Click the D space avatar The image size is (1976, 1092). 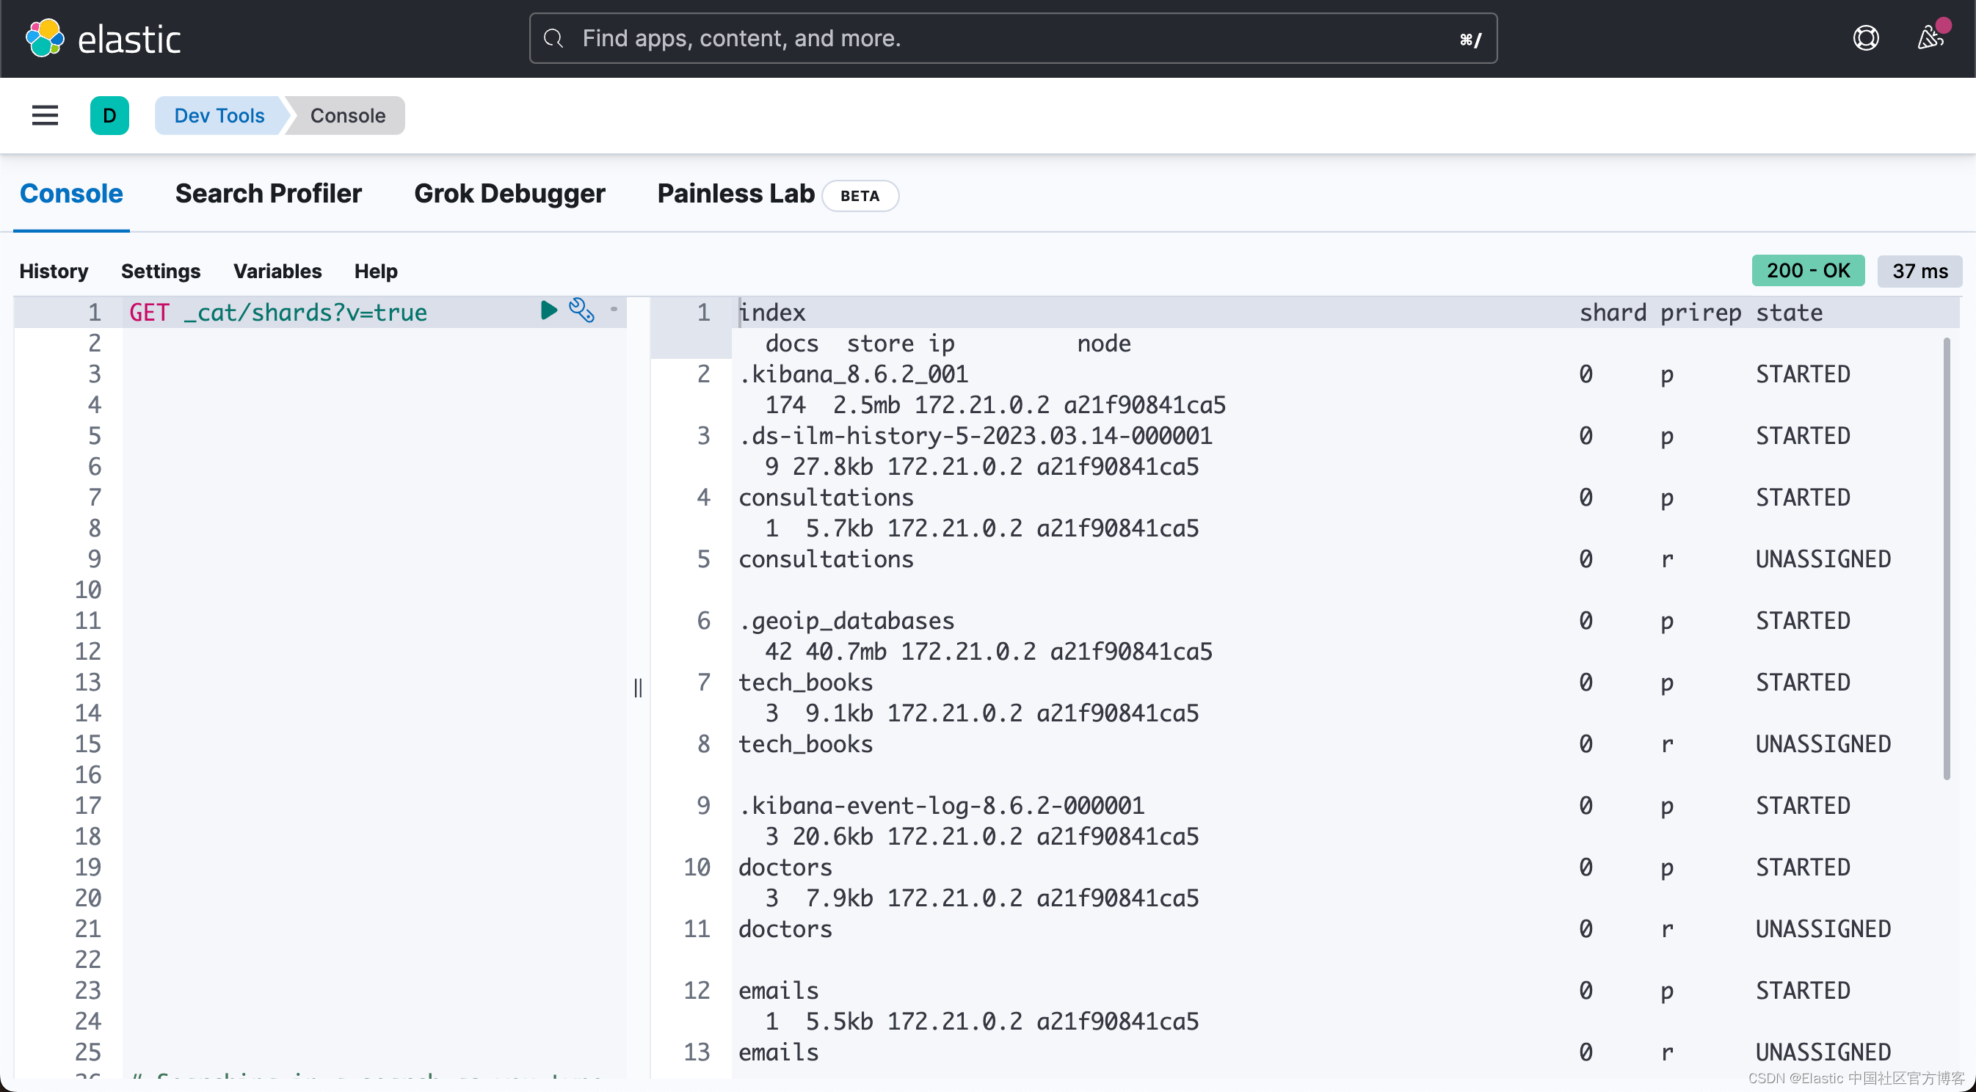pos(109,116)
